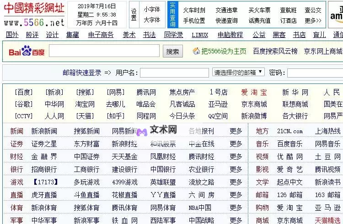Open the LINUX category menu
The image size is (343, 224).
[x=200, y=35]
